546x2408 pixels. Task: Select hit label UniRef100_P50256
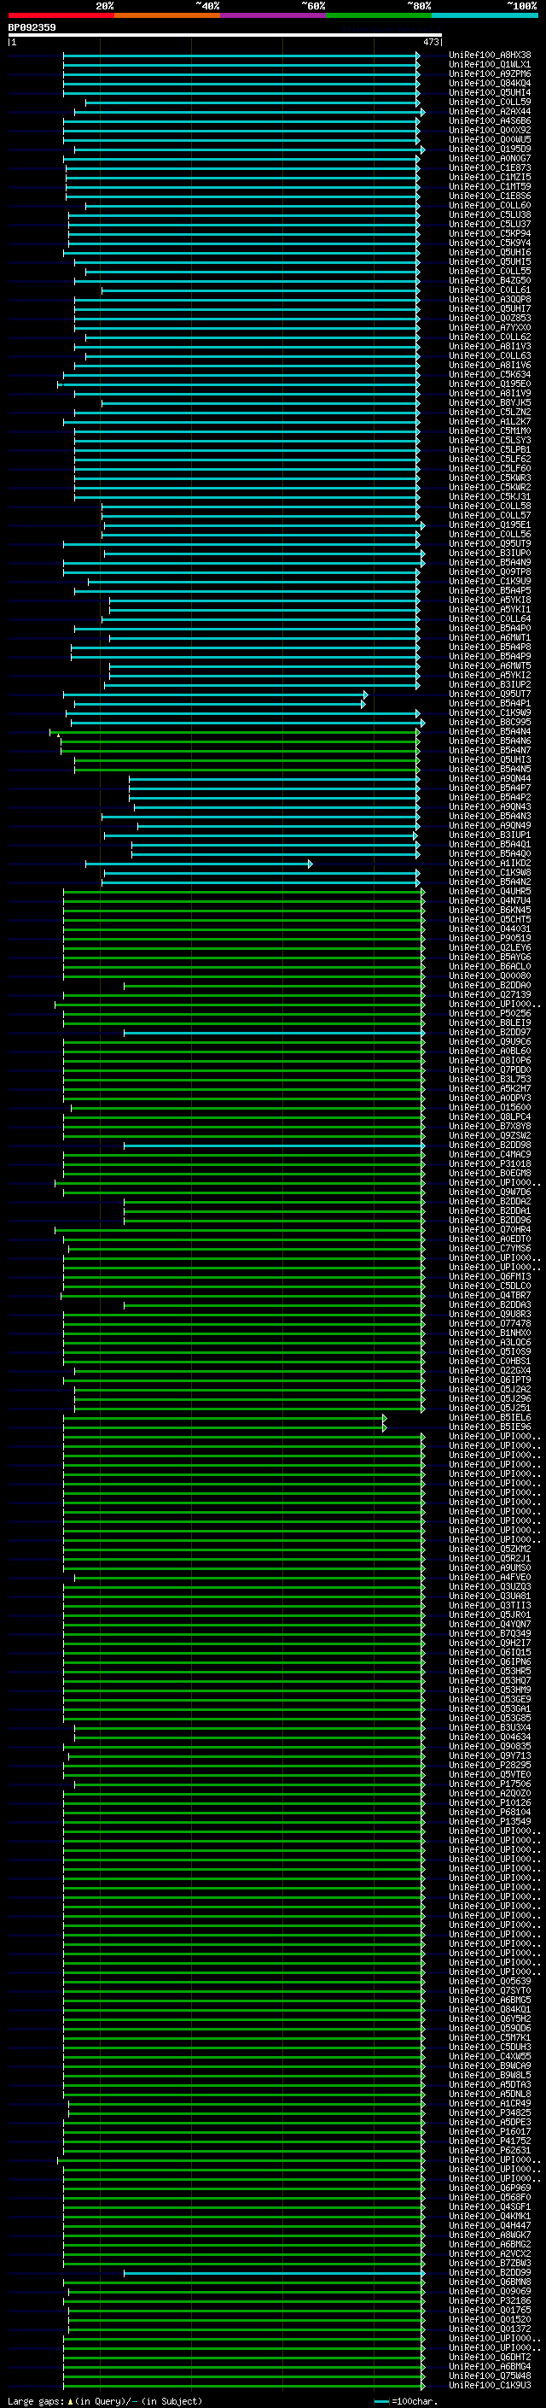coord(490,1014)
